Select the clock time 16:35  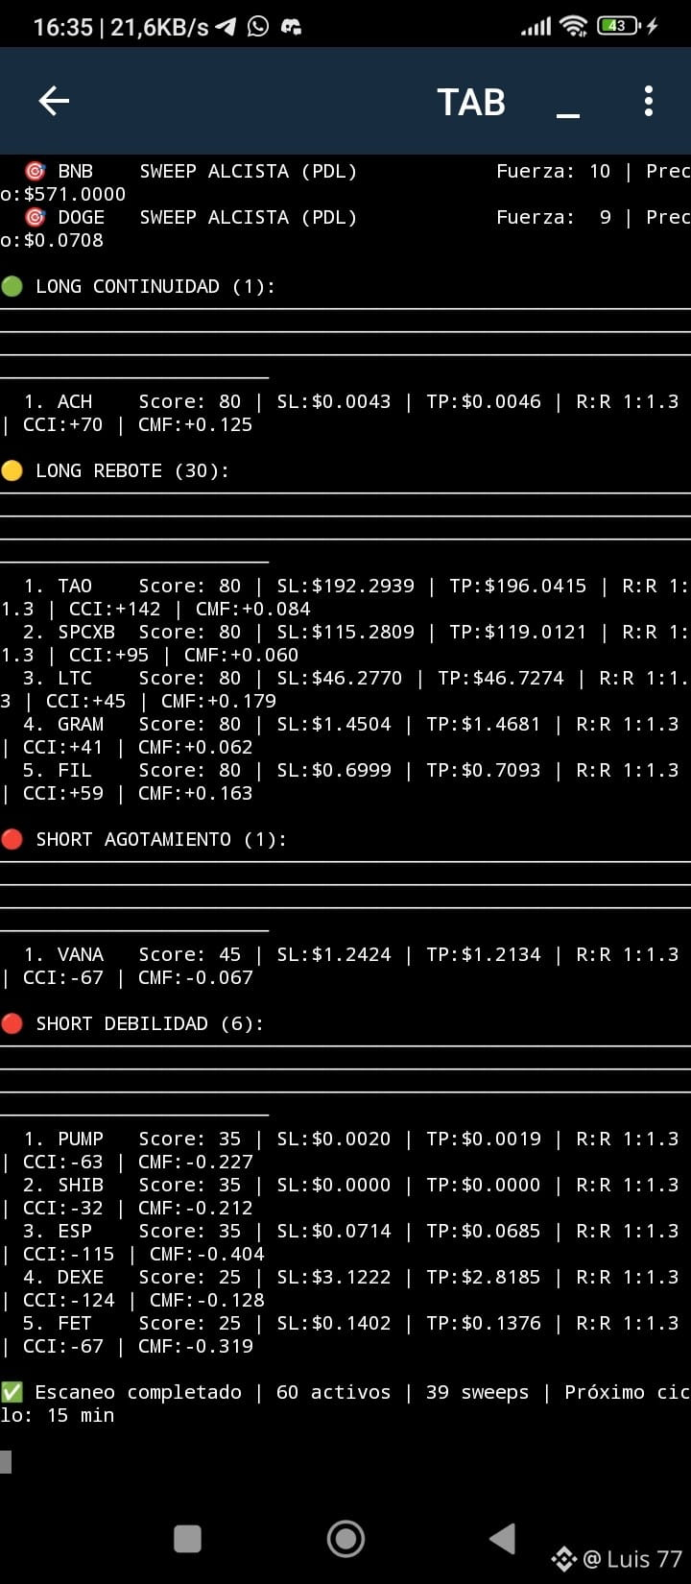[x=62, y=27]
